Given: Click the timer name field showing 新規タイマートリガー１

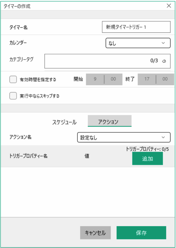Looking at the screenshot, I should [136, 27].
